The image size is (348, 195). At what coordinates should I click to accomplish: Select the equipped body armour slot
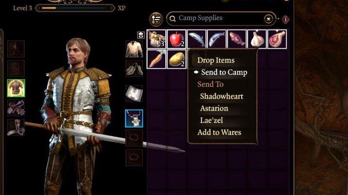click(x=16, y=88)
